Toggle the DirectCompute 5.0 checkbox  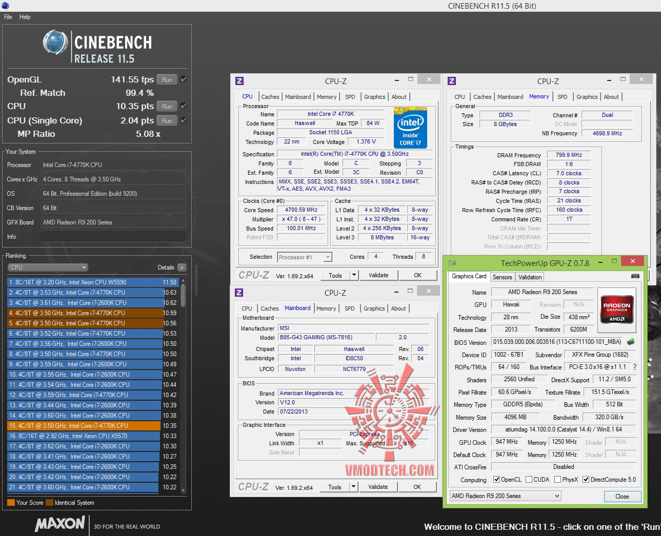click(586, 480)
